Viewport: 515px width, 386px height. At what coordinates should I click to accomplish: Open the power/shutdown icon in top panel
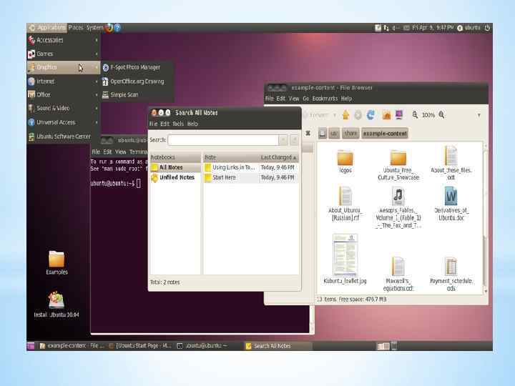pyautogui.click(x=487, y=28)
